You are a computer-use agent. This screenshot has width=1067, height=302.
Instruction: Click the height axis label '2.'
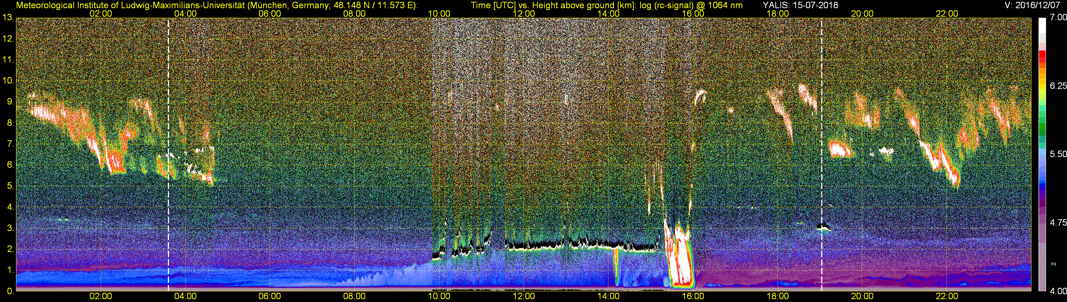[x=10, y=249]
